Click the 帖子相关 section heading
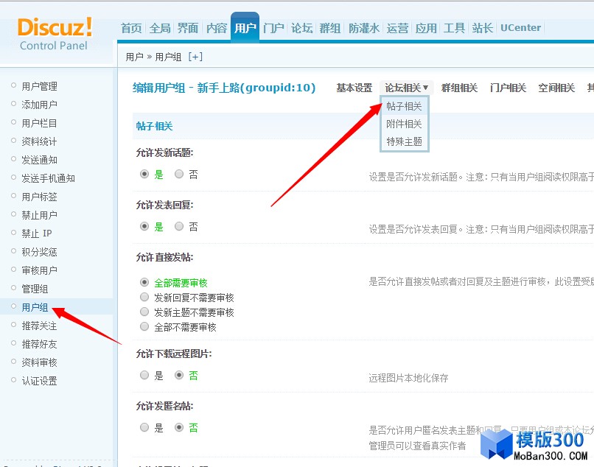Viewport: 594px width, 467px height. 155,126
